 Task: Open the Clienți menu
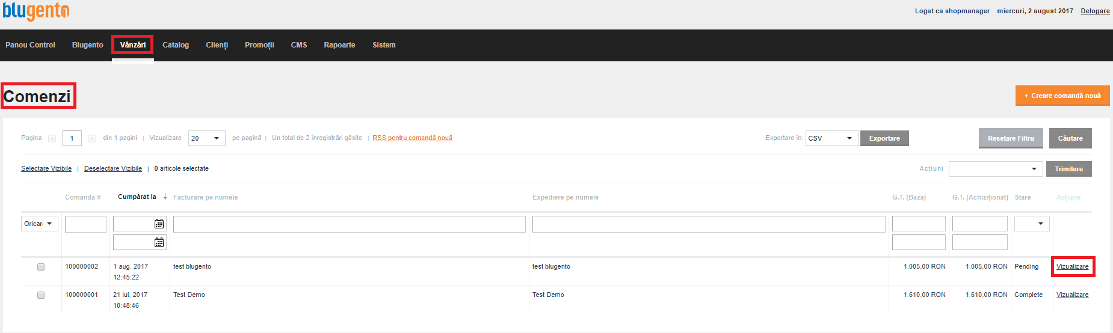tap(217, 45)
